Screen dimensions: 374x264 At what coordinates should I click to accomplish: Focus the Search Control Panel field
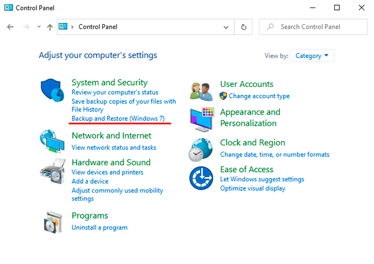(x=313, y=27)
